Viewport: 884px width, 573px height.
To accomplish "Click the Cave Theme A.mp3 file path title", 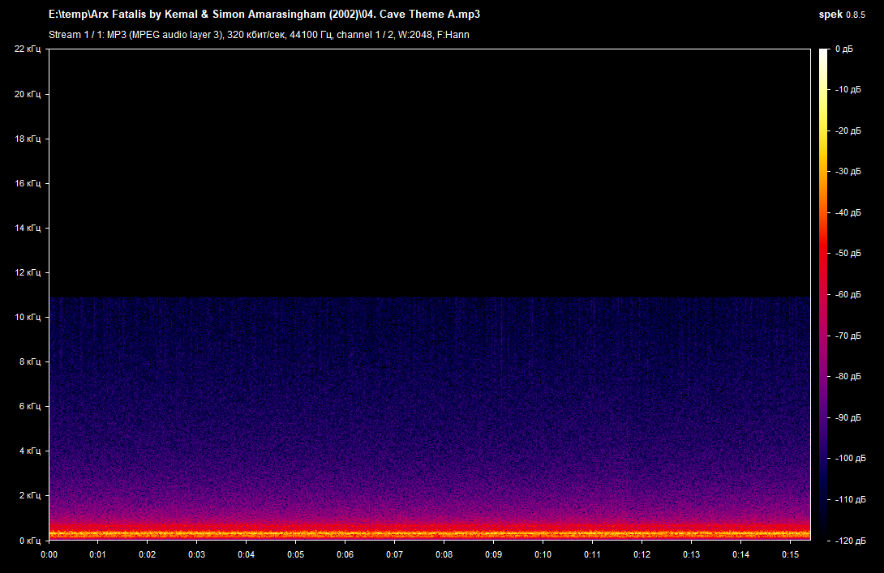I will [x=264, y=14].
